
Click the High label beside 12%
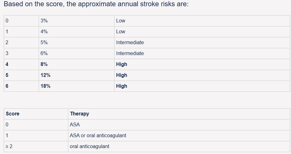122,75
